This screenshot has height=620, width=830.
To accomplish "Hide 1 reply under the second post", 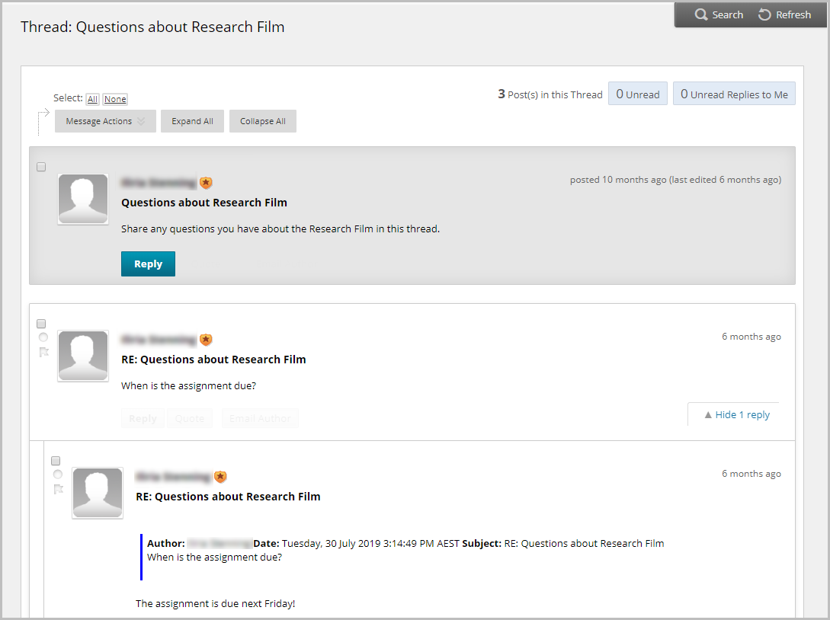I will [738, 414].
